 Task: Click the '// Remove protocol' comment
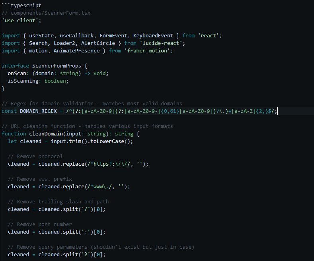tap(35, 157)
